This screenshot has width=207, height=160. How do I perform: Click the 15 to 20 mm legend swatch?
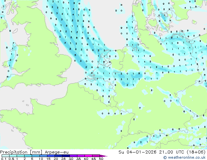(x=51, y=156)
